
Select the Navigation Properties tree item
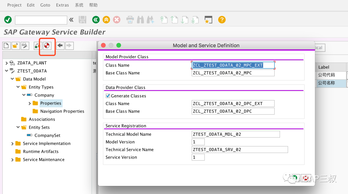click(62, 111)
